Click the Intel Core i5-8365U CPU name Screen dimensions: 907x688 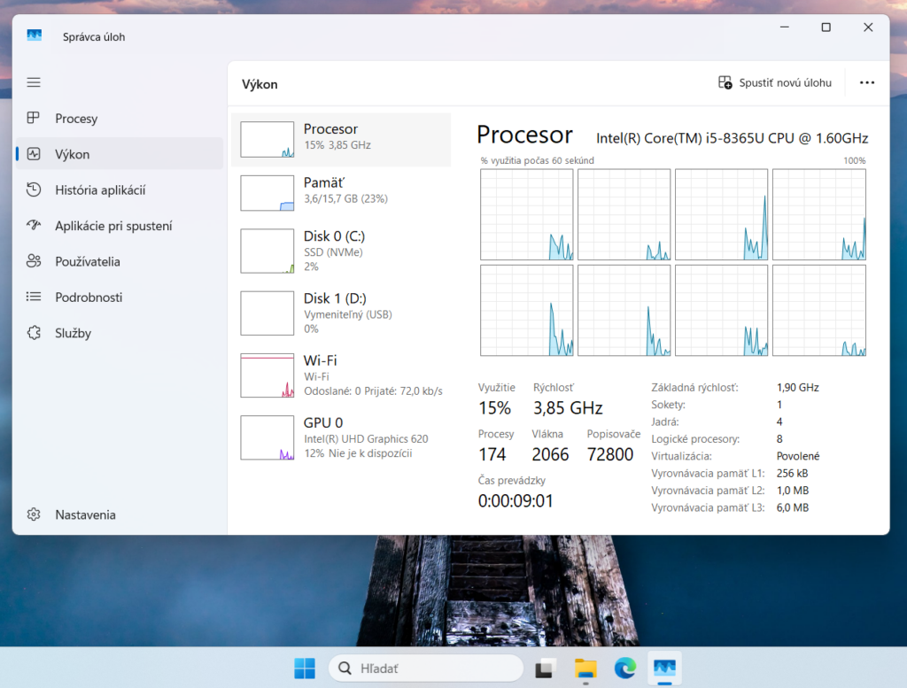point(732,138)
